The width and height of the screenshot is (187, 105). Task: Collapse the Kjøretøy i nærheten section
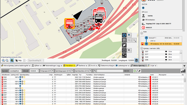point(142,48)
